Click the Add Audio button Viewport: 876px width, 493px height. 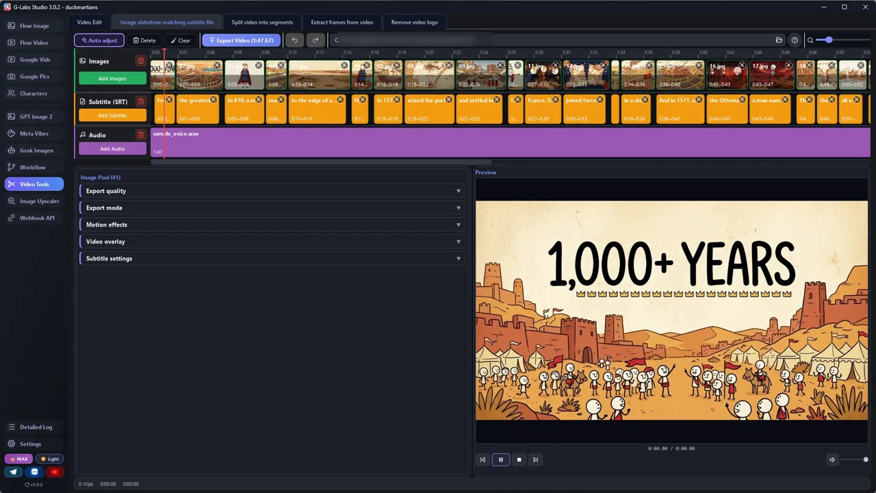112,149
